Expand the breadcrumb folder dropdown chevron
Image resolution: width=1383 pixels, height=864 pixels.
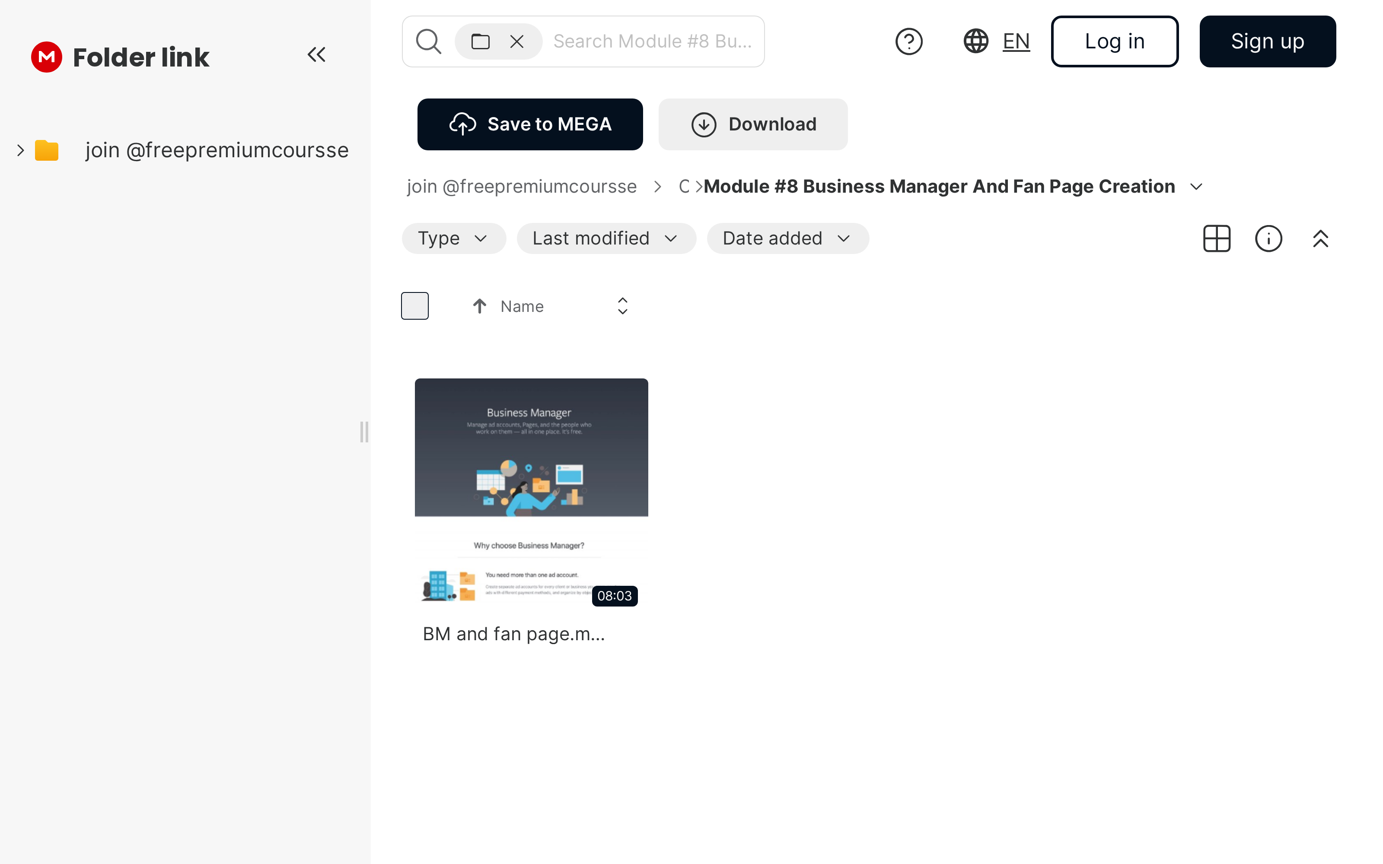(1196, 187)
